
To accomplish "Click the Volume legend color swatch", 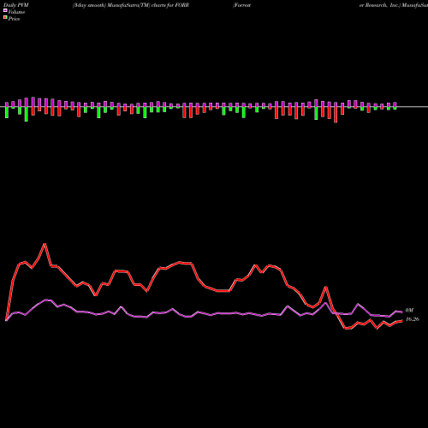I will pos(5,10).
